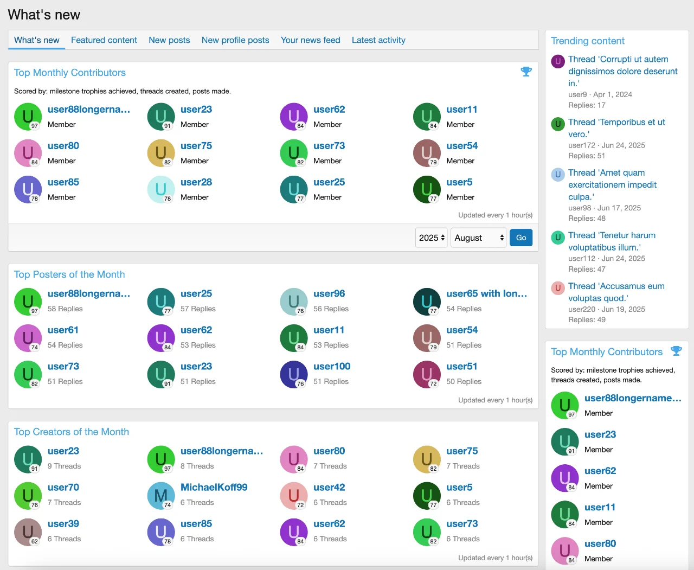
Task: Select the Latest activity tab
Action: point(378,40)
